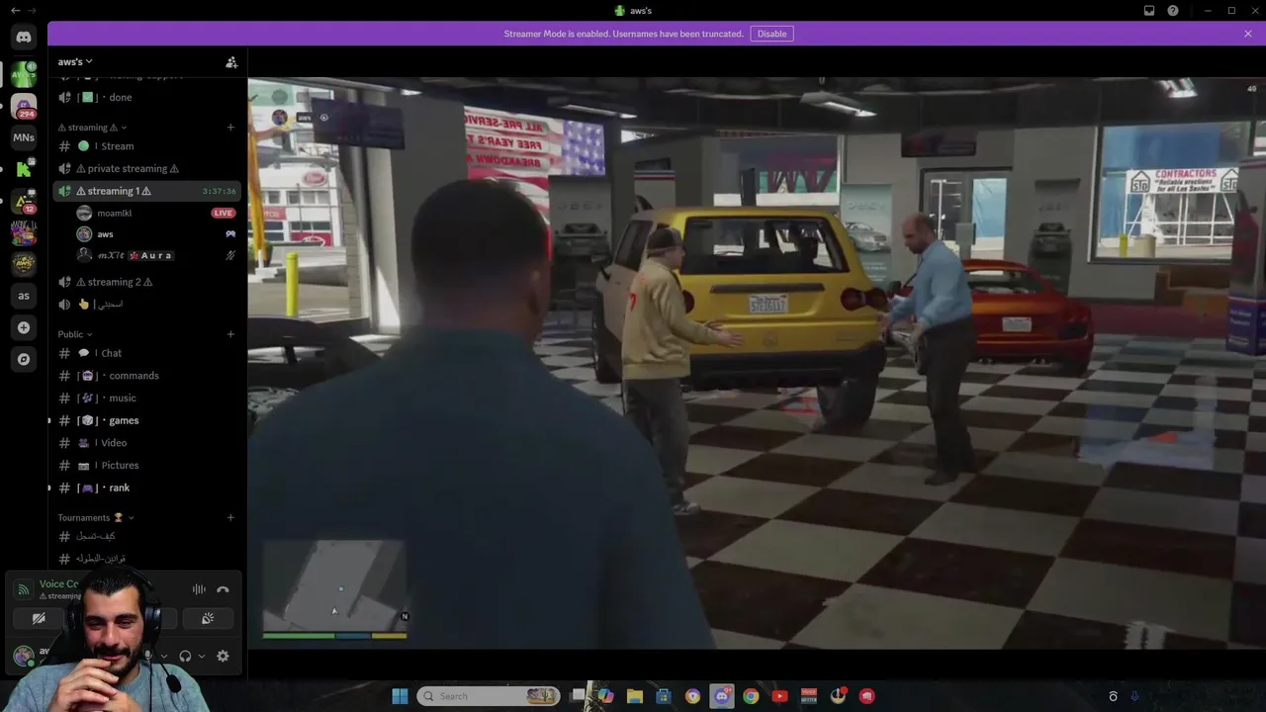The height and width of the screenshot is (712, 1266).
Task: Collapse the streaming category
Action: (92, 128)
